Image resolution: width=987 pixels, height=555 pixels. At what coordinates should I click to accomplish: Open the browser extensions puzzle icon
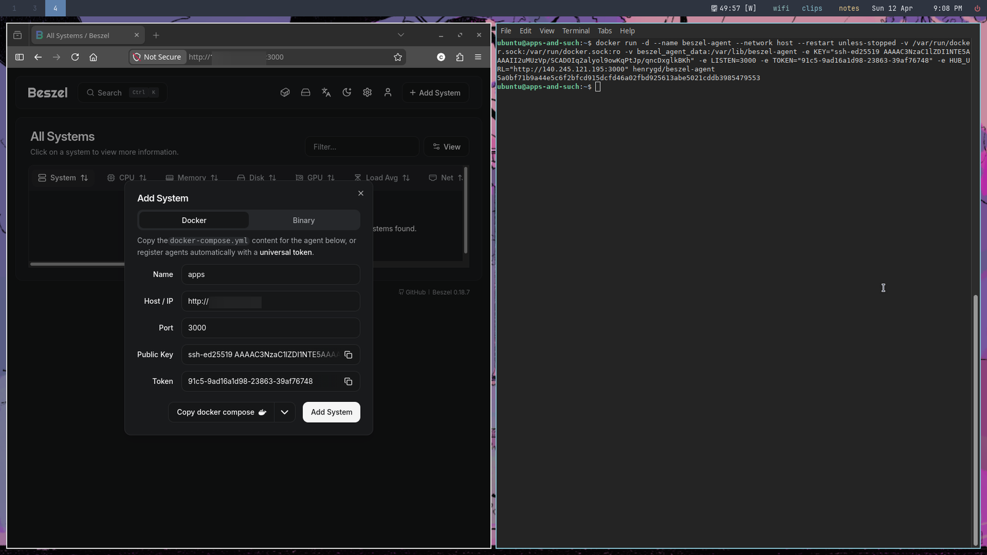coord(459,57)
